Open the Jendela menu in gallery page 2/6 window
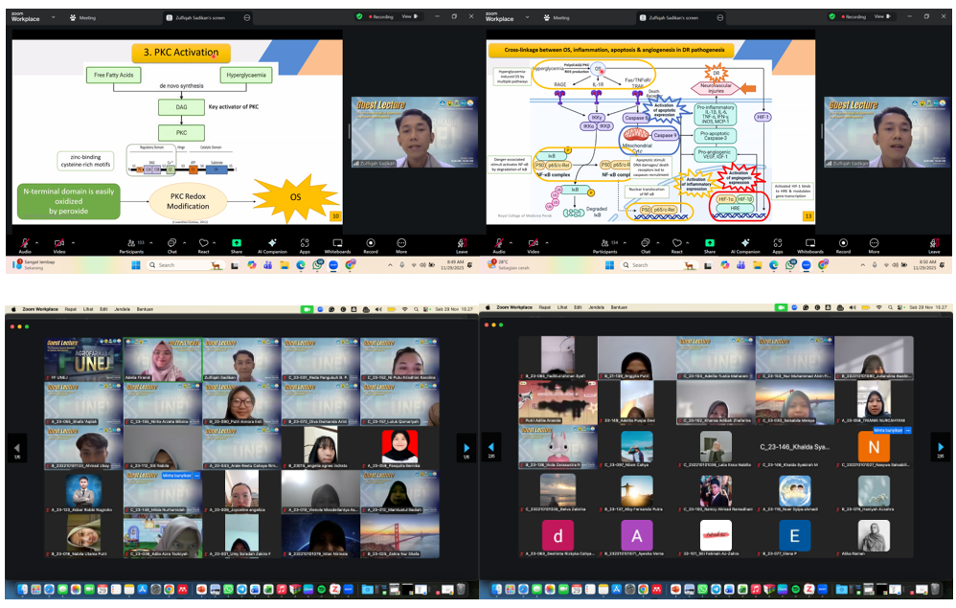This screenshot has height=608, width=956. (597, 308)
